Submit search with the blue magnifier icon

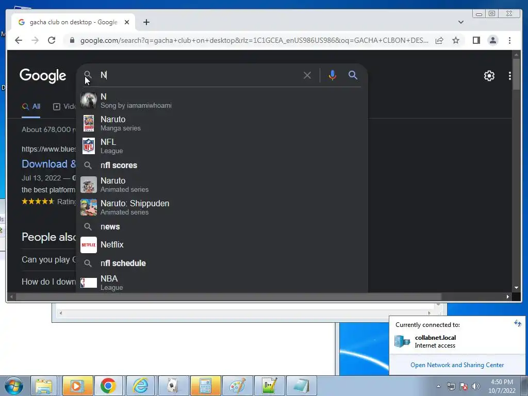point(353,75)
